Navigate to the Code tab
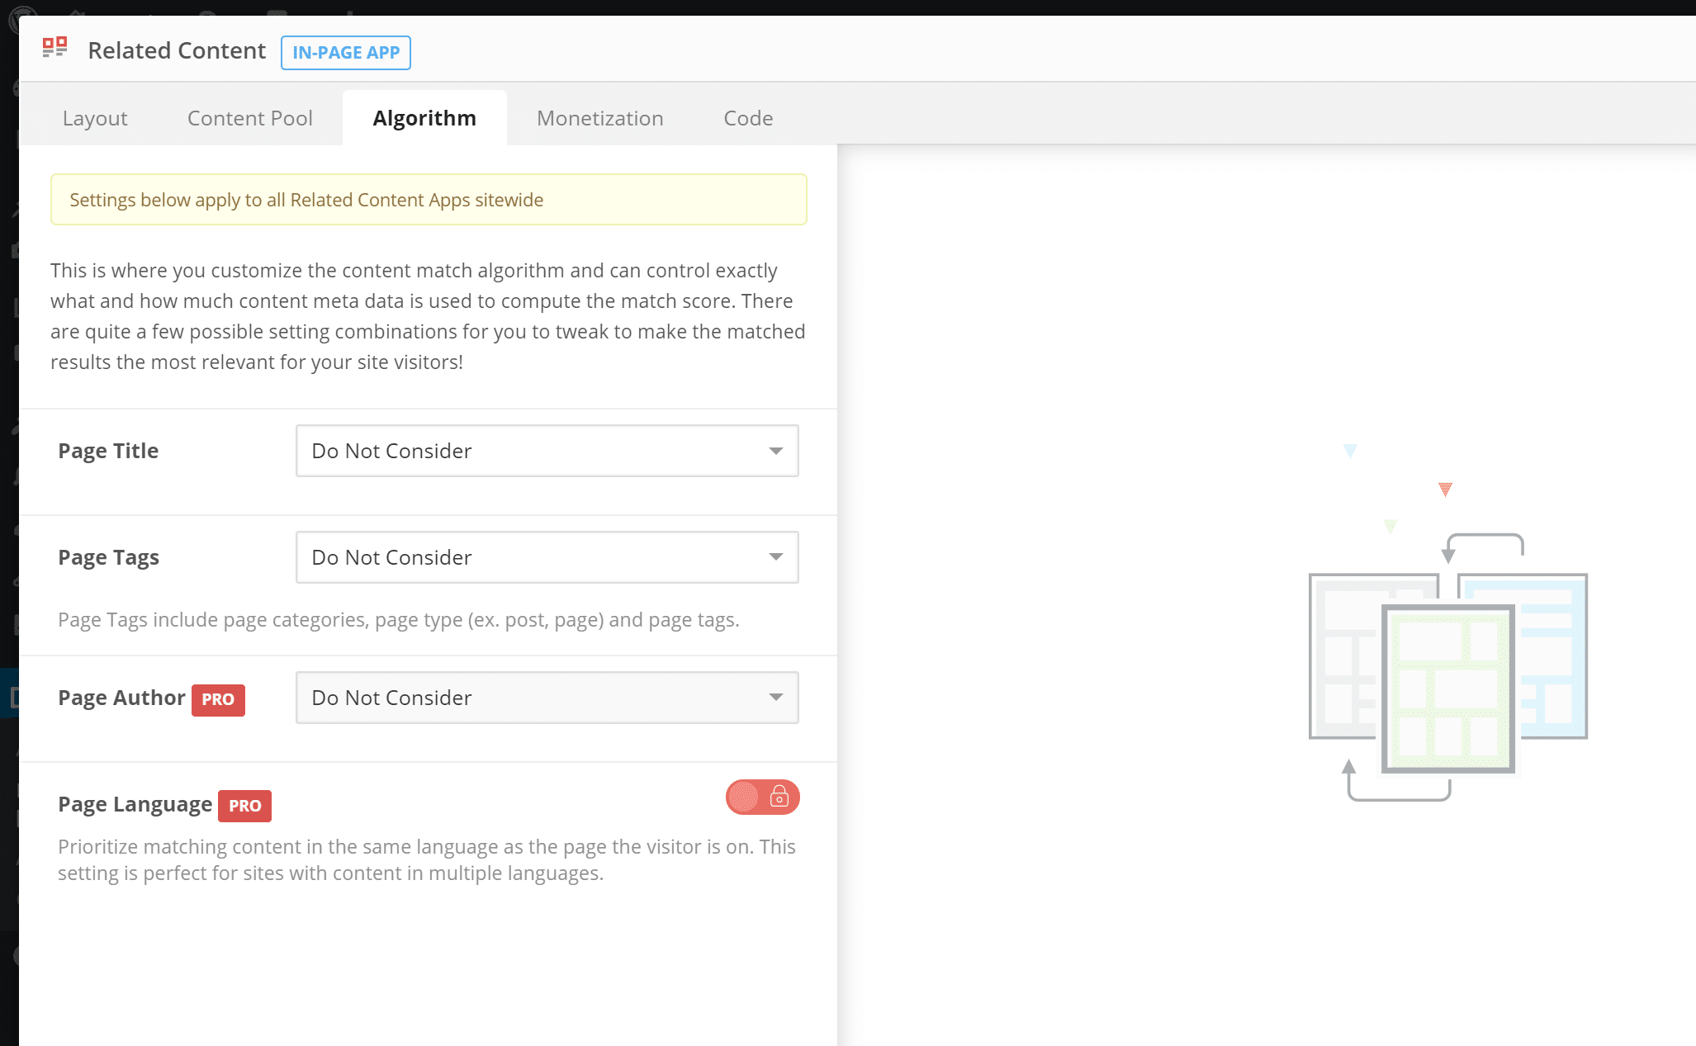 coord(747,117)
